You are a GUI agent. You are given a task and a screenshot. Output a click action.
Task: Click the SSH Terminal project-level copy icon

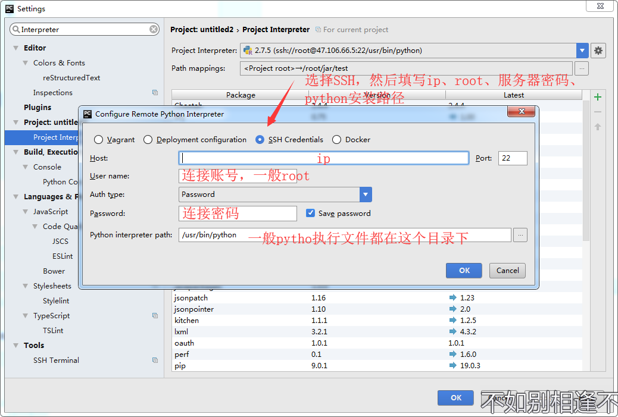pyautogui.click(x=155, y=360)
